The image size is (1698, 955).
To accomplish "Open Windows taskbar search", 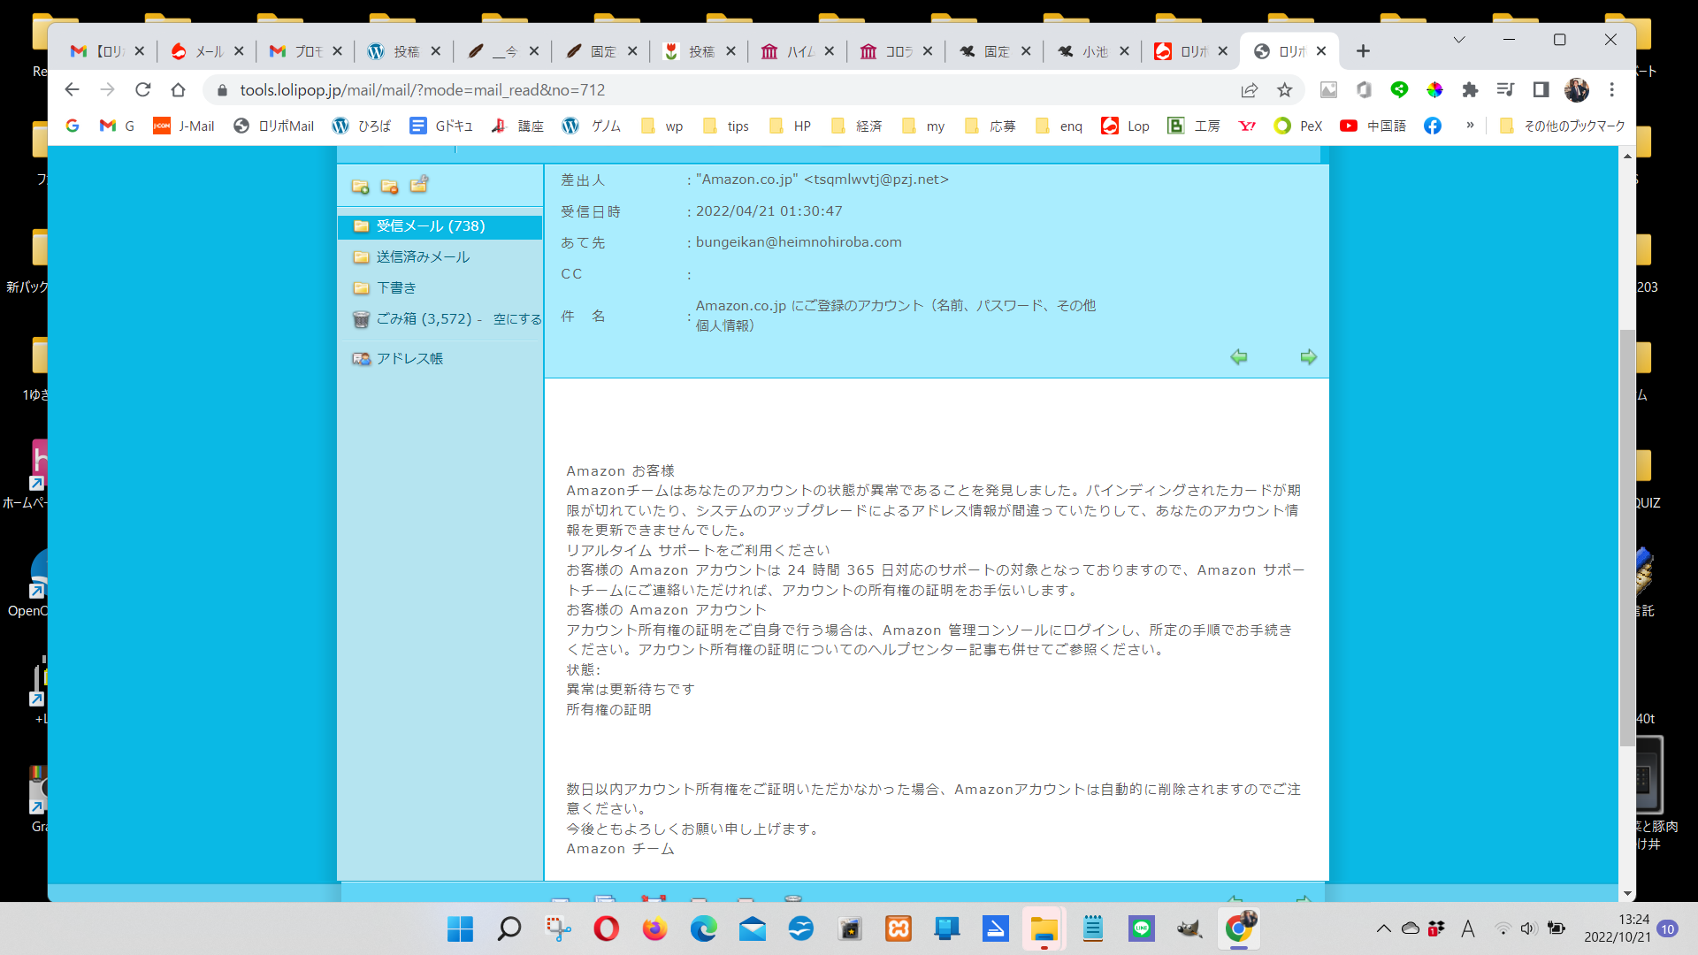I will 509,928.
